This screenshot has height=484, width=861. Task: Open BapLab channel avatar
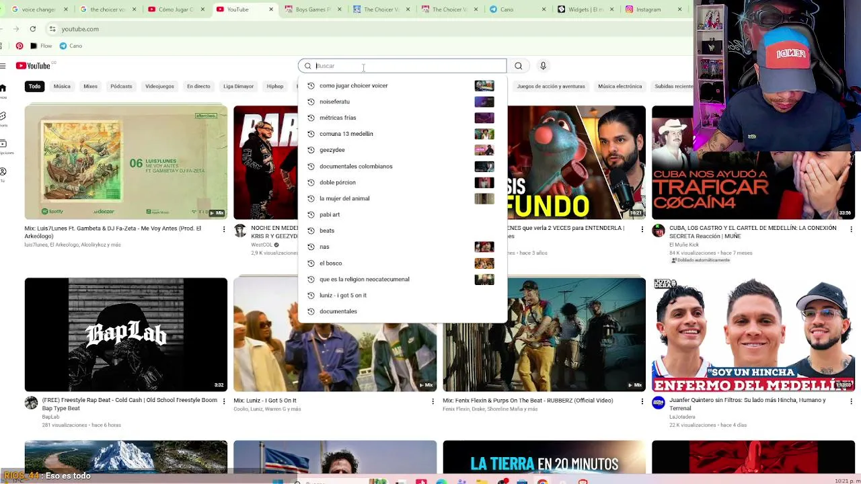coord(32,403)
